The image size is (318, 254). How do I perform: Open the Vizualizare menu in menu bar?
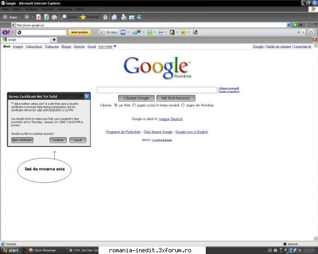[x=31, y=9]
